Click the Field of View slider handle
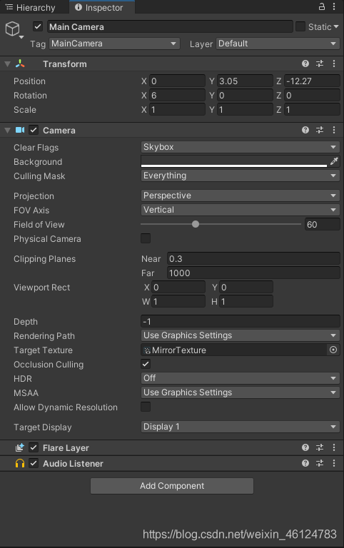The height and width of the screenshot is (548, 344). click(x=196, y=224)
